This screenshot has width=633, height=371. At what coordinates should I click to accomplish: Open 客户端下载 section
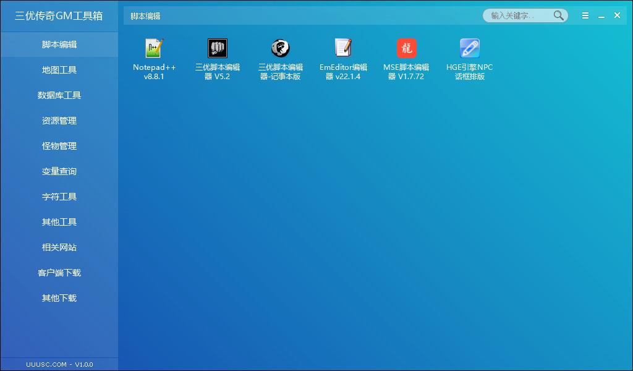[59, 273]
